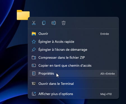This screenshot has height=104, width=126.
Task: Click the star icon for Accès rapide
Action: (x=34, y=42)
